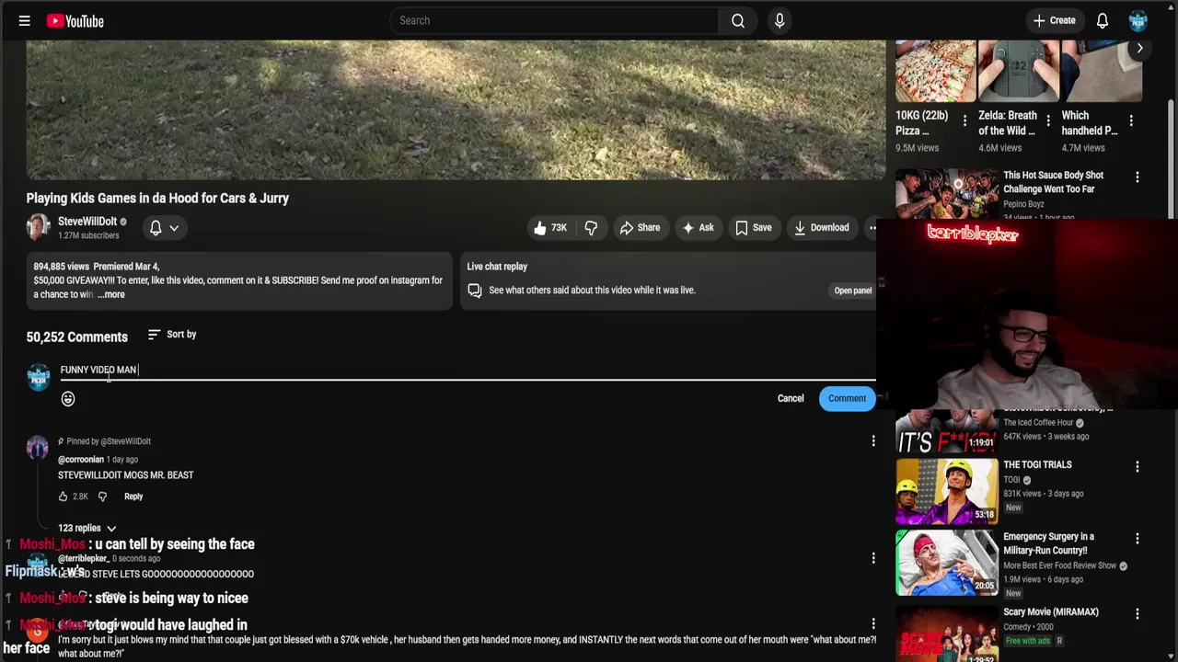Open the 10KG Pizza short thumbnail

click(x=935, y=71)
